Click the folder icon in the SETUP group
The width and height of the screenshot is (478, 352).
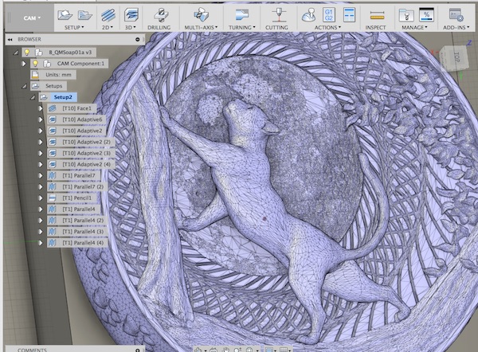coord(84,14)
